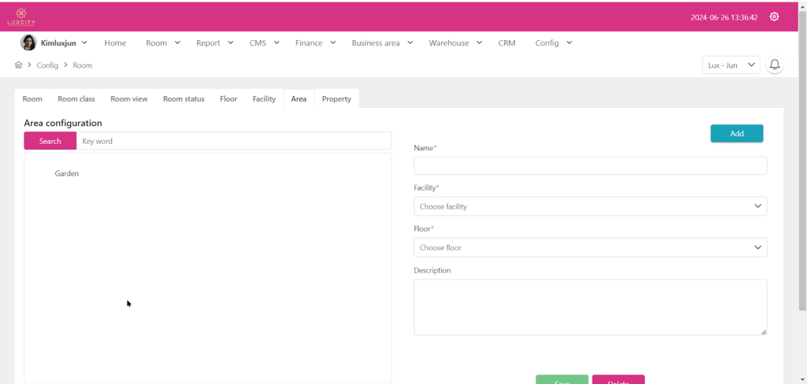Expand the Room menu dropdown
This screenshot has width=807, height=384.
coord(162,43)
